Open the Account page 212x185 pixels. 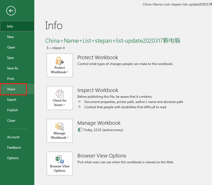coord(17,137)
